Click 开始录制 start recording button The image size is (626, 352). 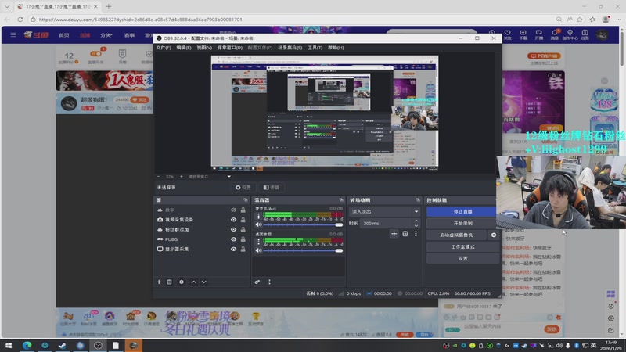(462, 223)
